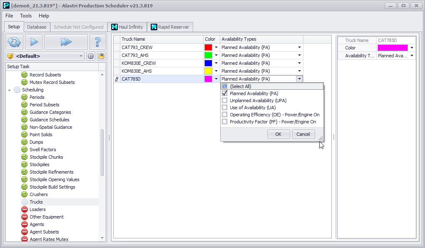Open the Help menu

(x=44, y=16)
